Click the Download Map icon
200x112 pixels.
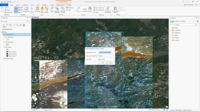point(115,8)
